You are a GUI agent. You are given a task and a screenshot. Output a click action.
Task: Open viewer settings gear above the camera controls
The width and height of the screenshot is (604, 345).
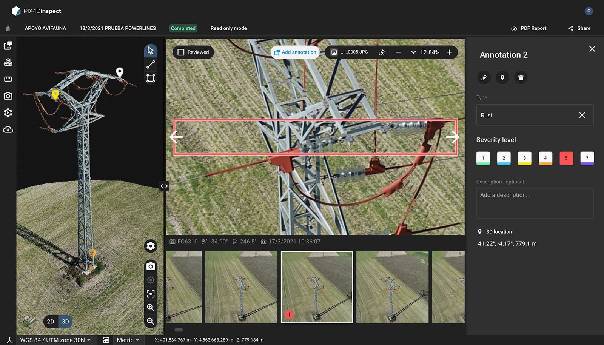150,246
